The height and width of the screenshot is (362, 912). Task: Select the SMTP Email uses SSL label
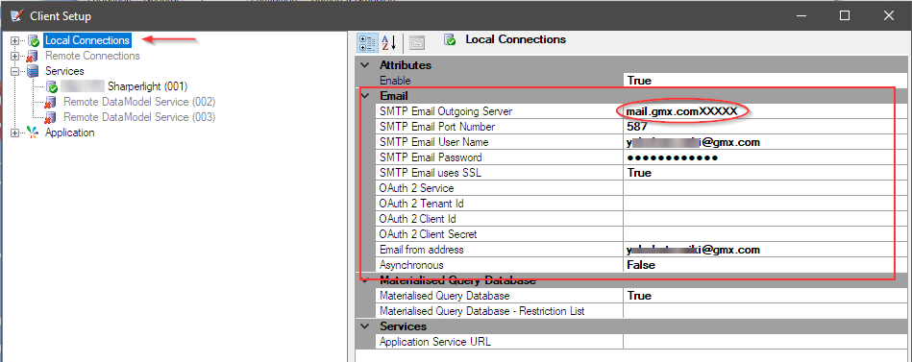point(431,173)
